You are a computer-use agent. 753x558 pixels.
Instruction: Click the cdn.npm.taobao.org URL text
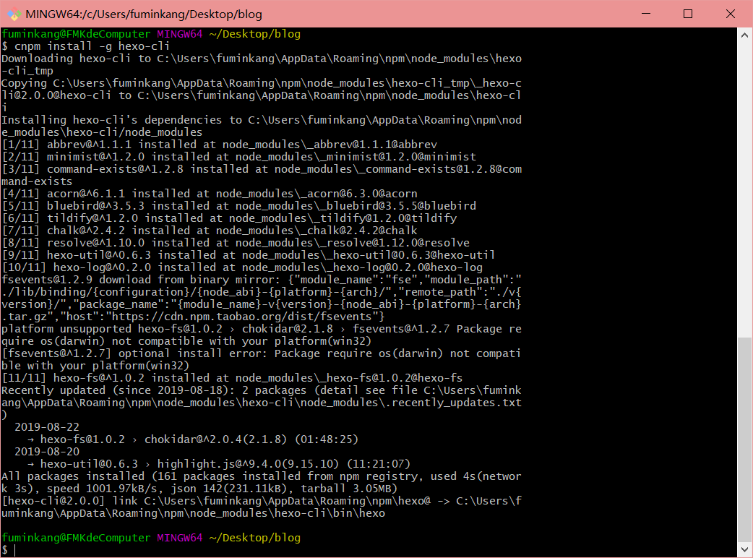coord(243,317)
